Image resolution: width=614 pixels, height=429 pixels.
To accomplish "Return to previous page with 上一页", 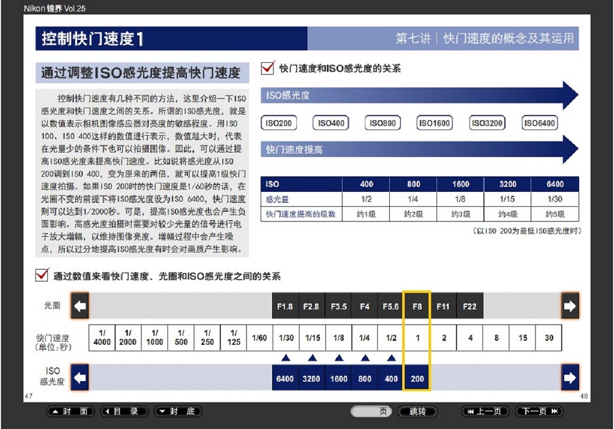I will click(485, 412).
